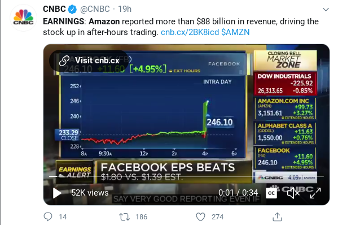This screenshot has width=338, height=225.
Task: Click the link chain icon
Action: tap(64, 60)
